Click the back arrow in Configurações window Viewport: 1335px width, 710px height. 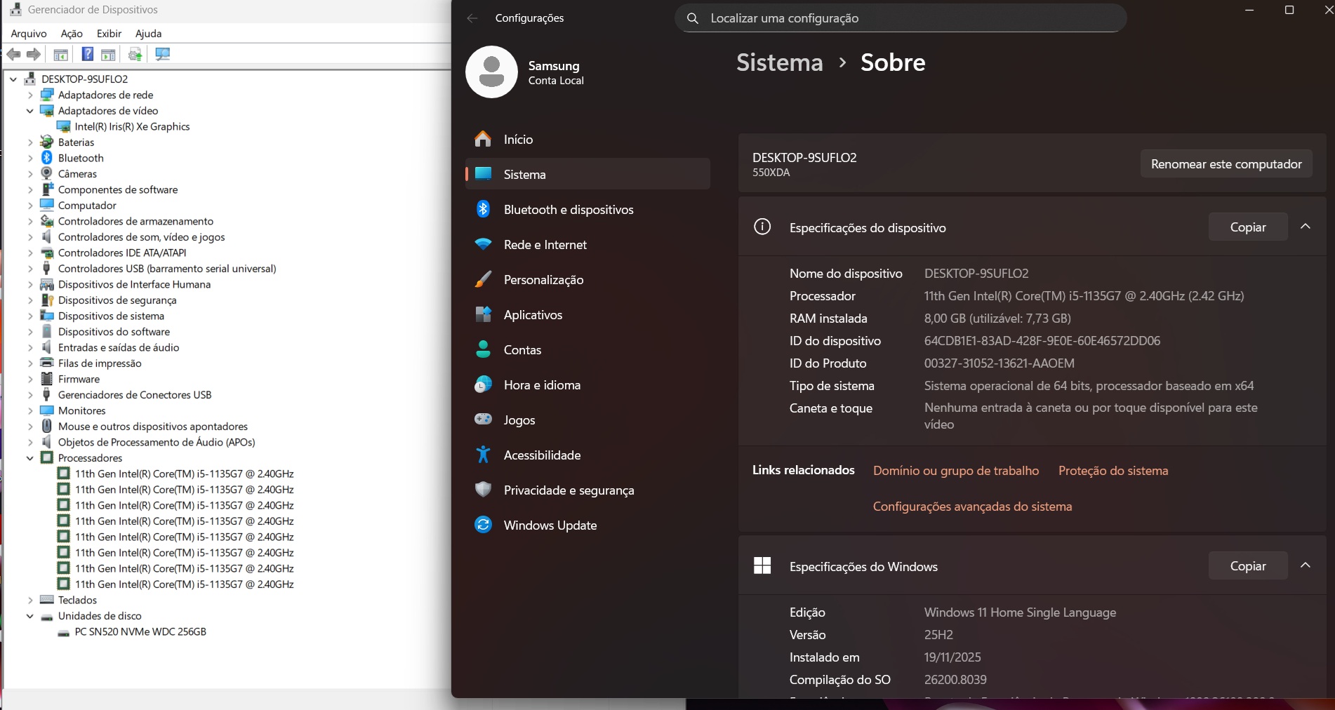(x=472, y=18)
